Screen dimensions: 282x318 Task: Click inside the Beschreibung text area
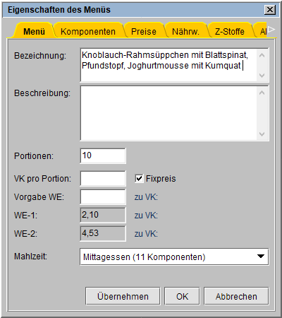[x=168, y=113]
